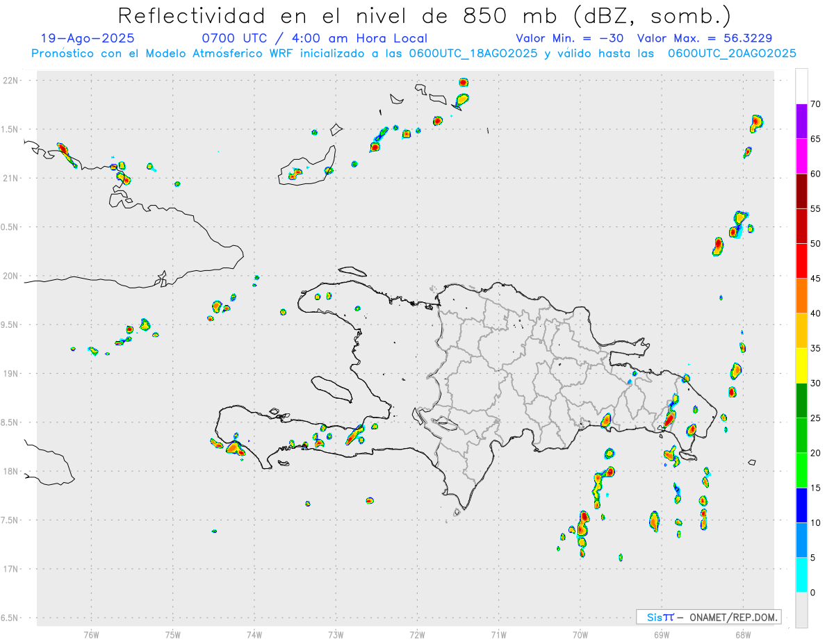
Task: Click the colorbar tick label '60'
Action: [816, 174]
